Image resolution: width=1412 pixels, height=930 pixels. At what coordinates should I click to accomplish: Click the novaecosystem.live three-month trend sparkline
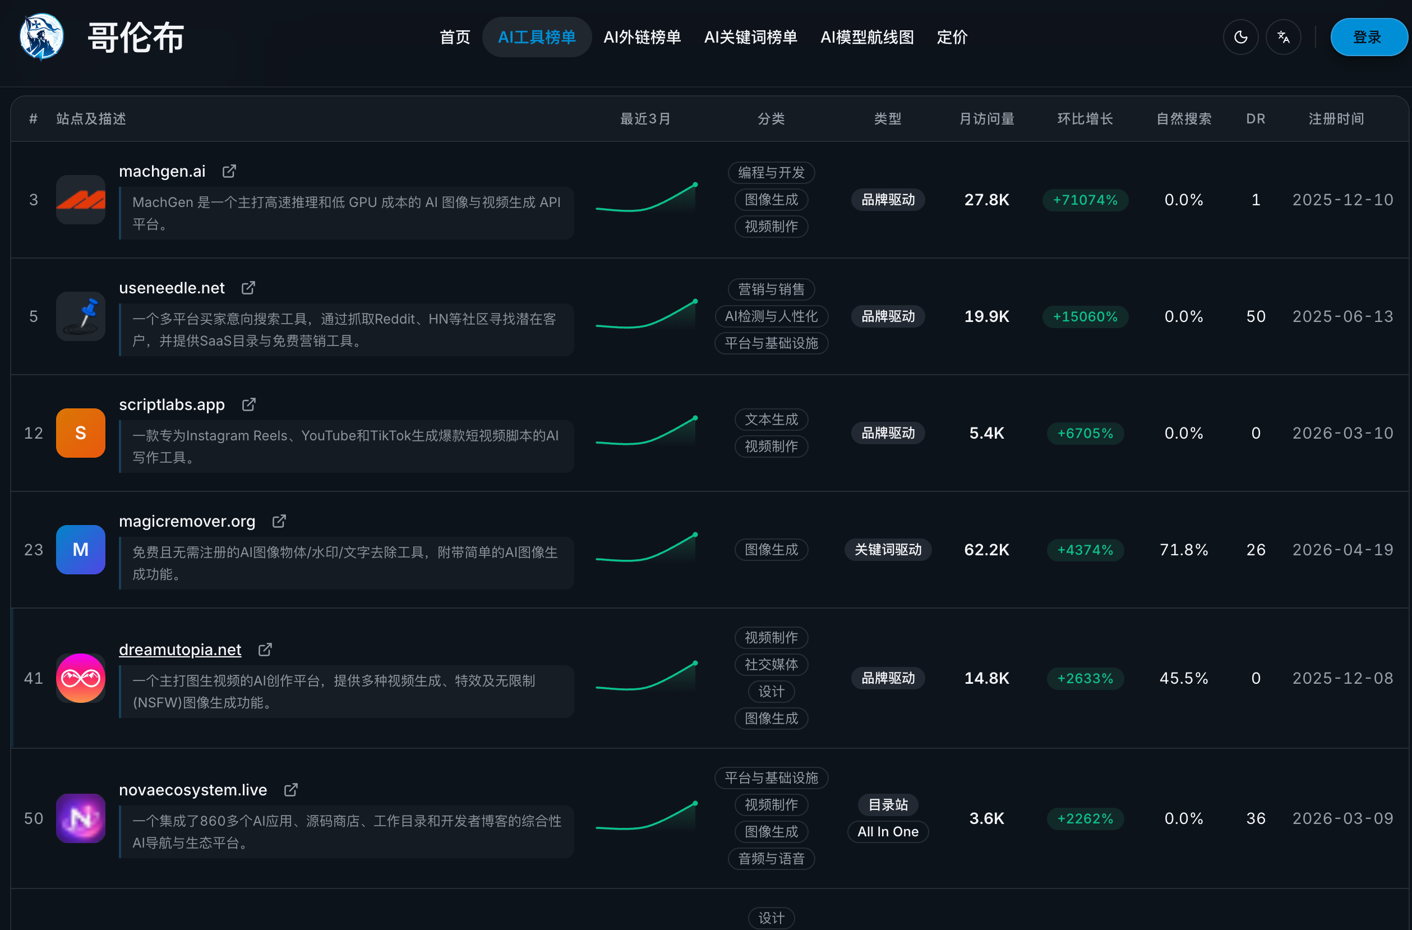[647, 817]
